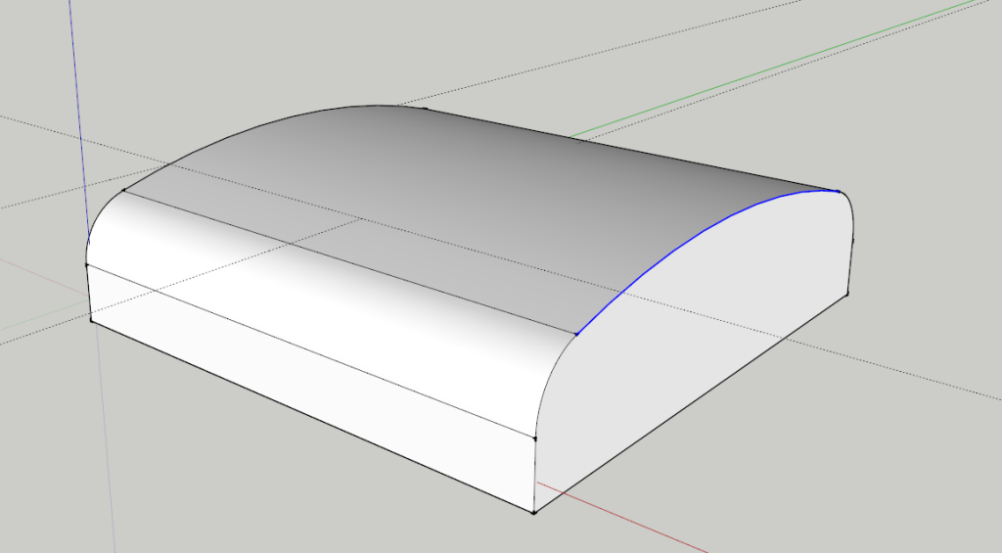The image size is (1002, 553).
Task: Select the bottom edge of the right end face
Action: pyautogui.click(x=692, y=403)
